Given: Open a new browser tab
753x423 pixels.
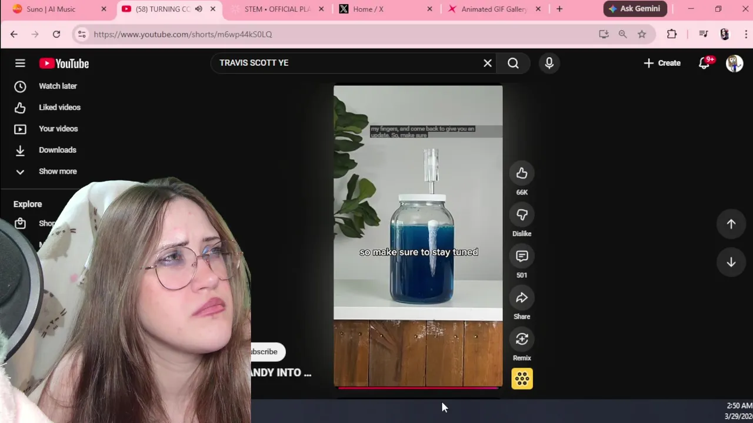Looking at the screenshot, I should 559,9.
